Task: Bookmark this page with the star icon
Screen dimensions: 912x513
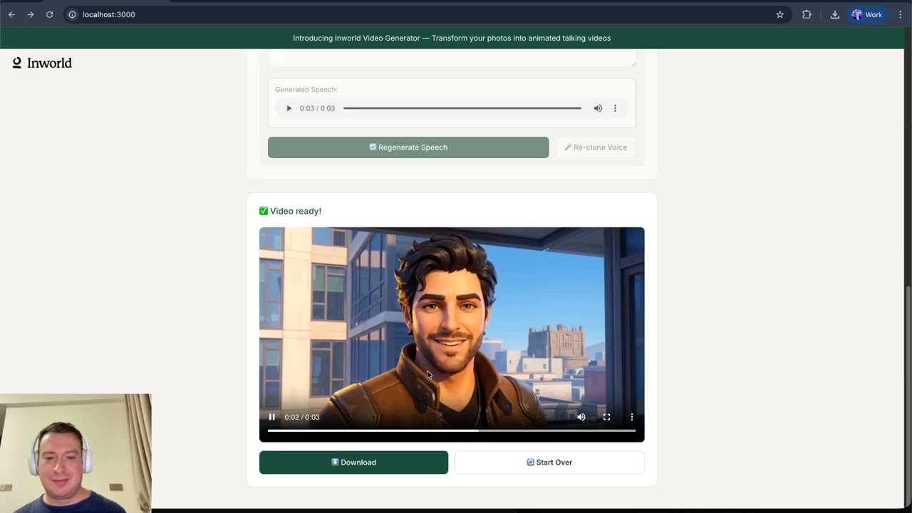Action: pyautogui.click(x=779, y=14)
